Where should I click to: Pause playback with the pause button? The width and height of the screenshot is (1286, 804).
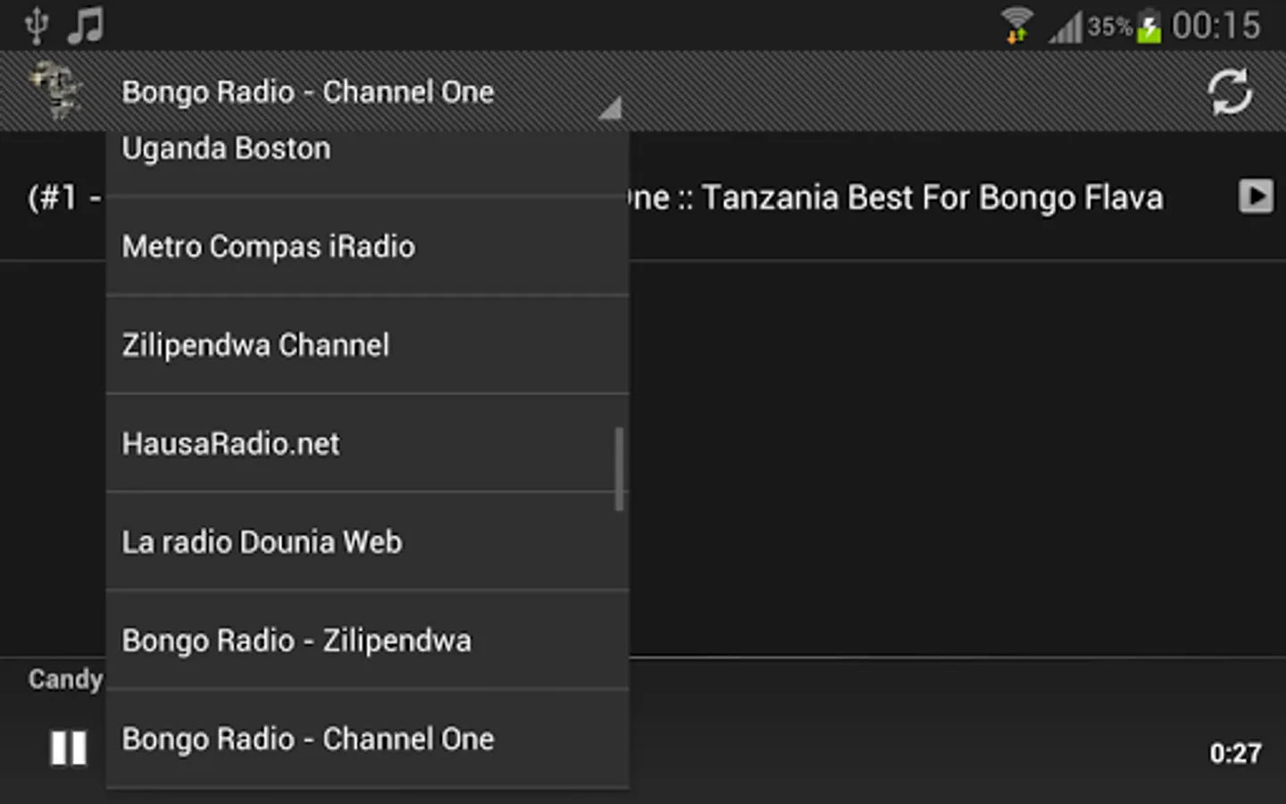tap(69, 748)
